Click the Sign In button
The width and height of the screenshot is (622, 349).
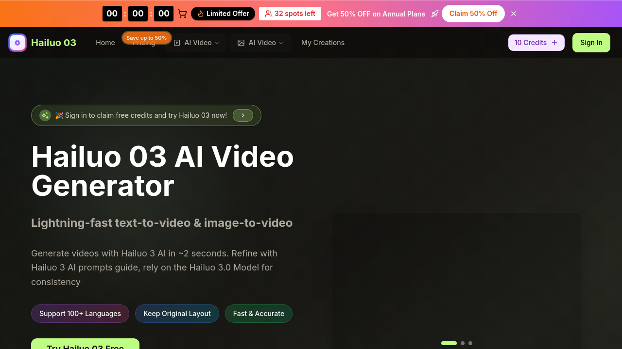tap(591, 43)
